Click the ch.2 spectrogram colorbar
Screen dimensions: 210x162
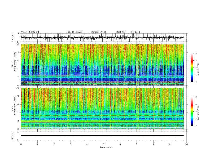(192, 111)
